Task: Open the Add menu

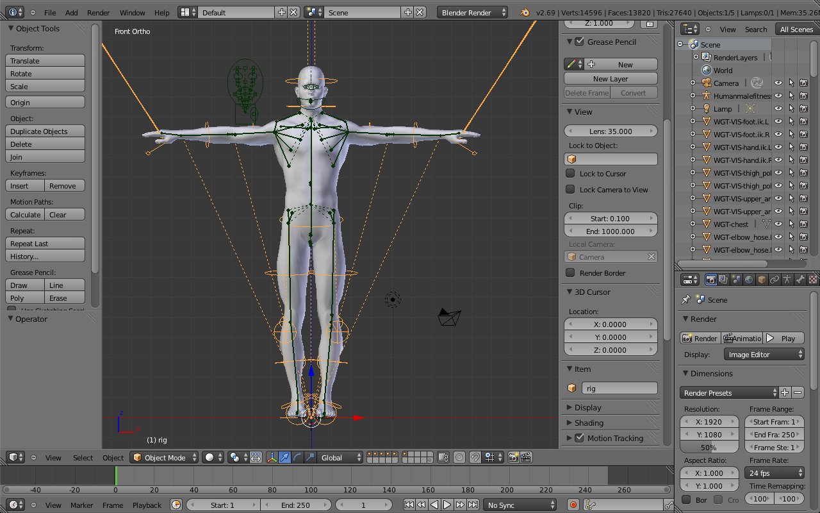Action: pyautogui.click(x=72, y=12)
